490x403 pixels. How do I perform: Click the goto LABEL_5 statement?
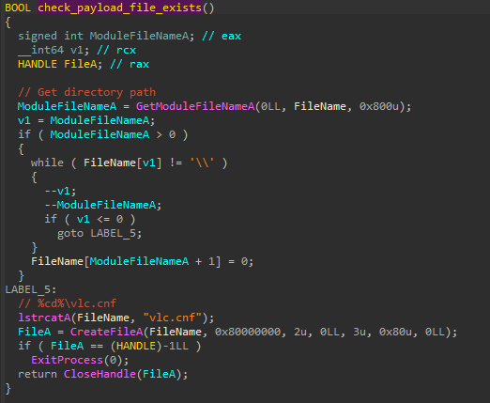click(100, 234)
